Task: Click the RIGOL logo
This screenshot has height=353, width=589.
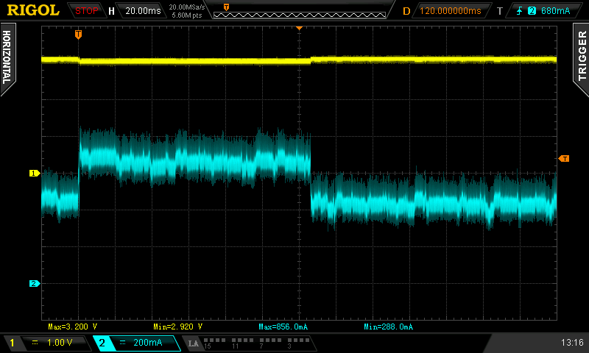Action: (x=33, y=10)
